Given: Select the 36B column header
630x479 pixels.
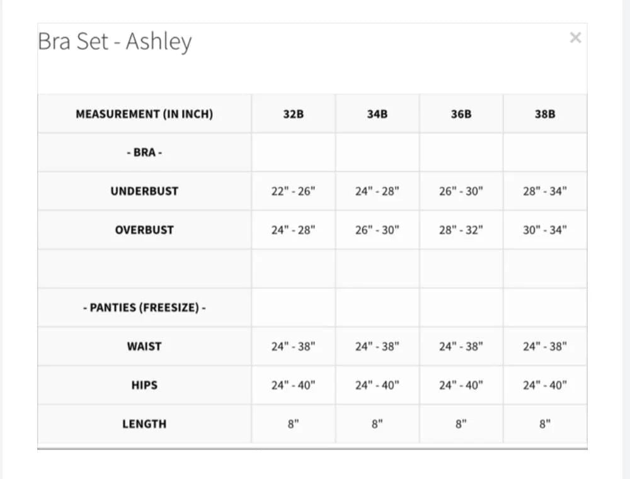Looking at the screenshot, I should tap(461, 114).
